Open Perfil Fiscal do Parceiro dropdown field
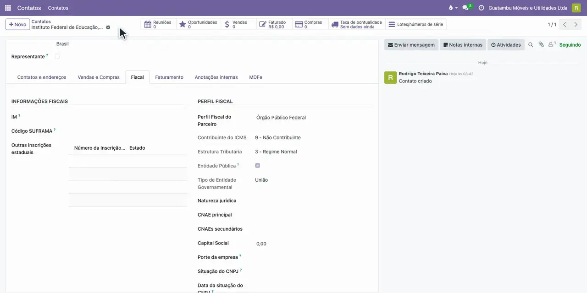This screenshot has height=293, width=587. [314, 118]
